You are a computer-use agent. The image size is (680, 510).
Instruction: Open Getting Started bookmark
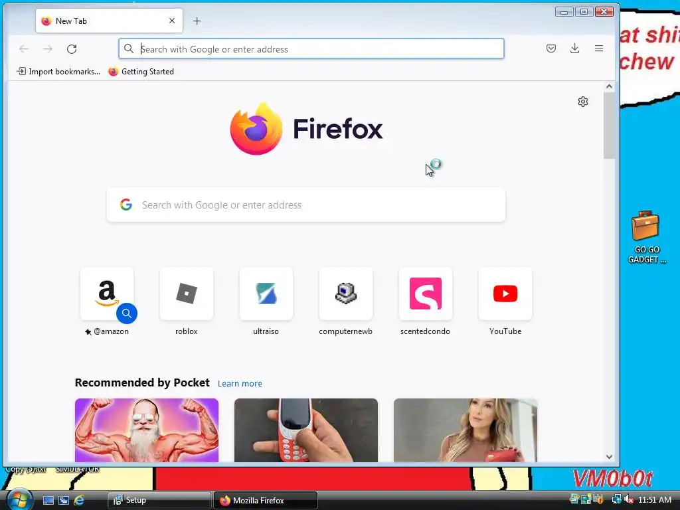click(x=141, y=72)
